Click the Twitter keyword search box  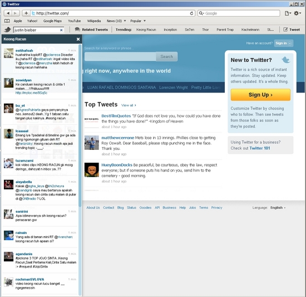[120, 57]
